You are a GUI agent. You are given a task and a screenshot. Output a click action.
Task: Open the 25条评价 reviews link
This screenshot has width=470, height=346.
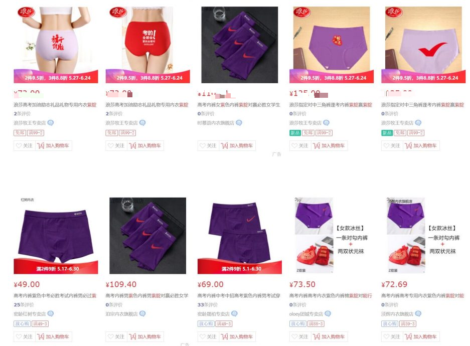coord(24,305)
